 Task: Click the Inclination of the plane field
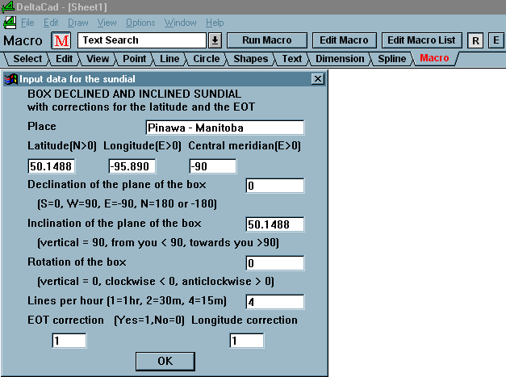point(274,224)
